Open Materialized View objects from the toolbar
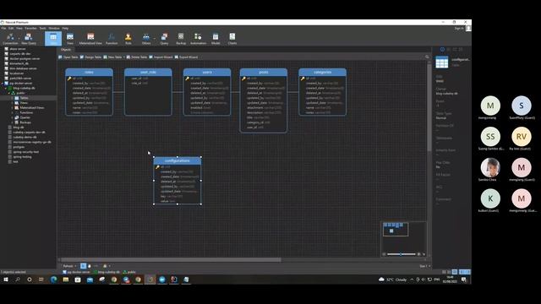Image resolution: width=541 pixels, height=304 pixels. point(90,39)
